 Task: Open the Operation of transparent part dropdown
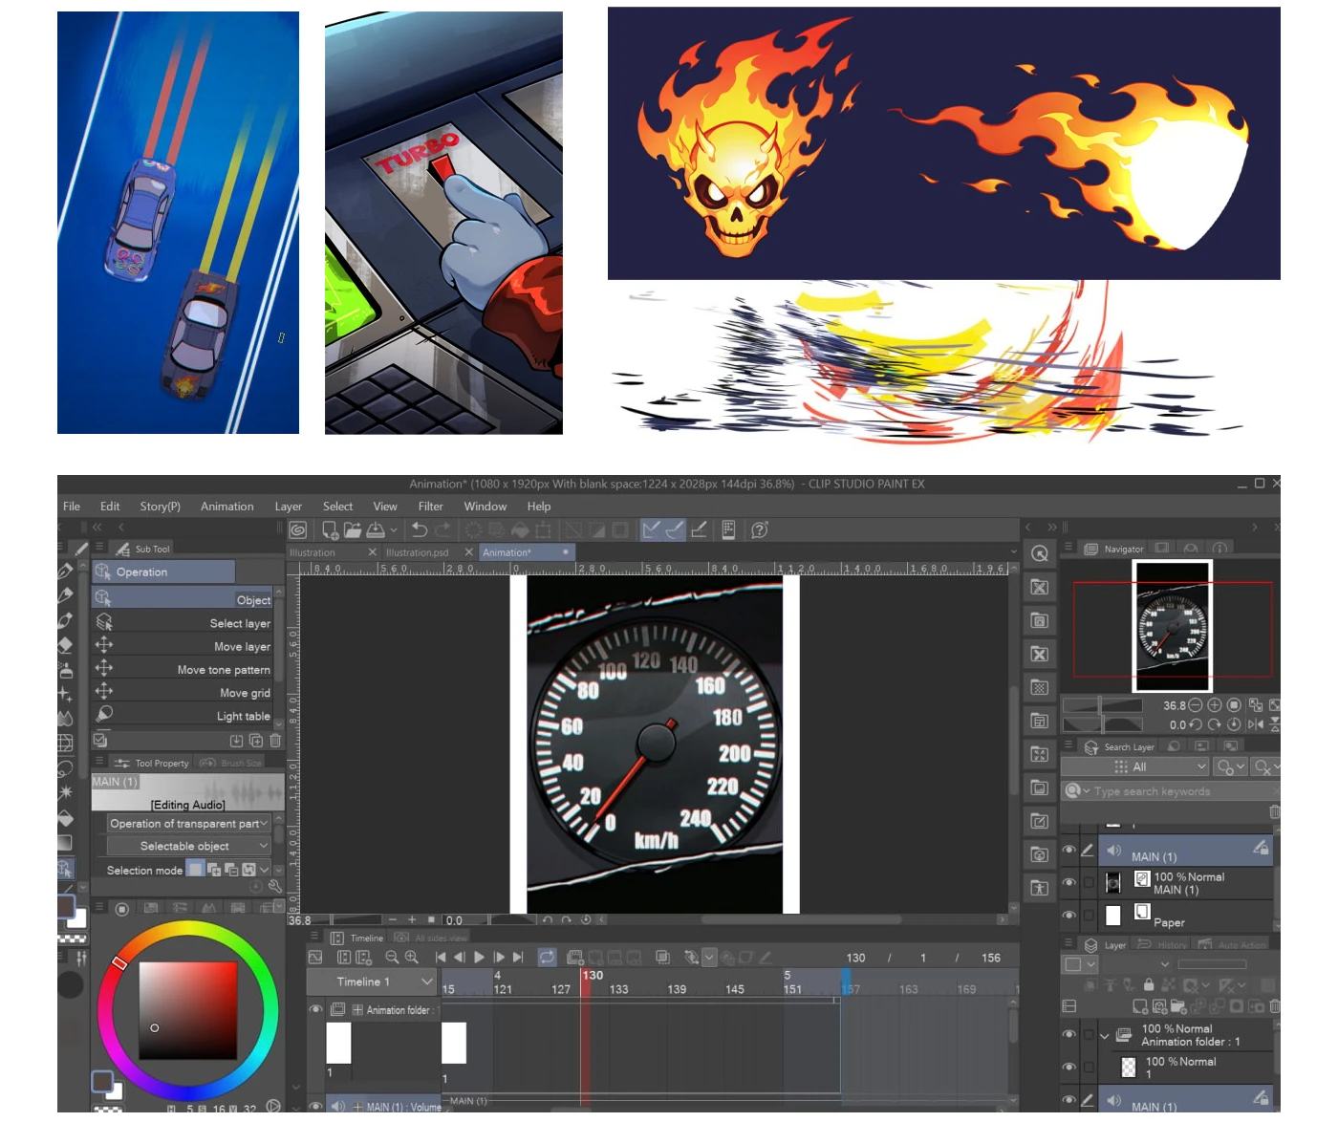click(264, 823)
